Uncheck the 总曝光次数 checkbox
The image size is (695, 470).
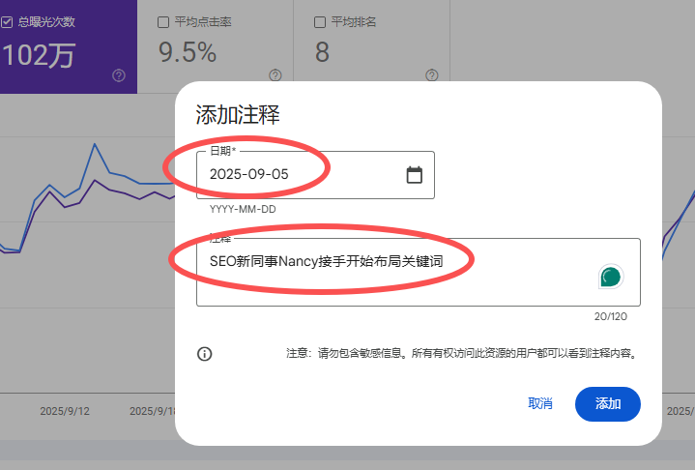point(6,22)
